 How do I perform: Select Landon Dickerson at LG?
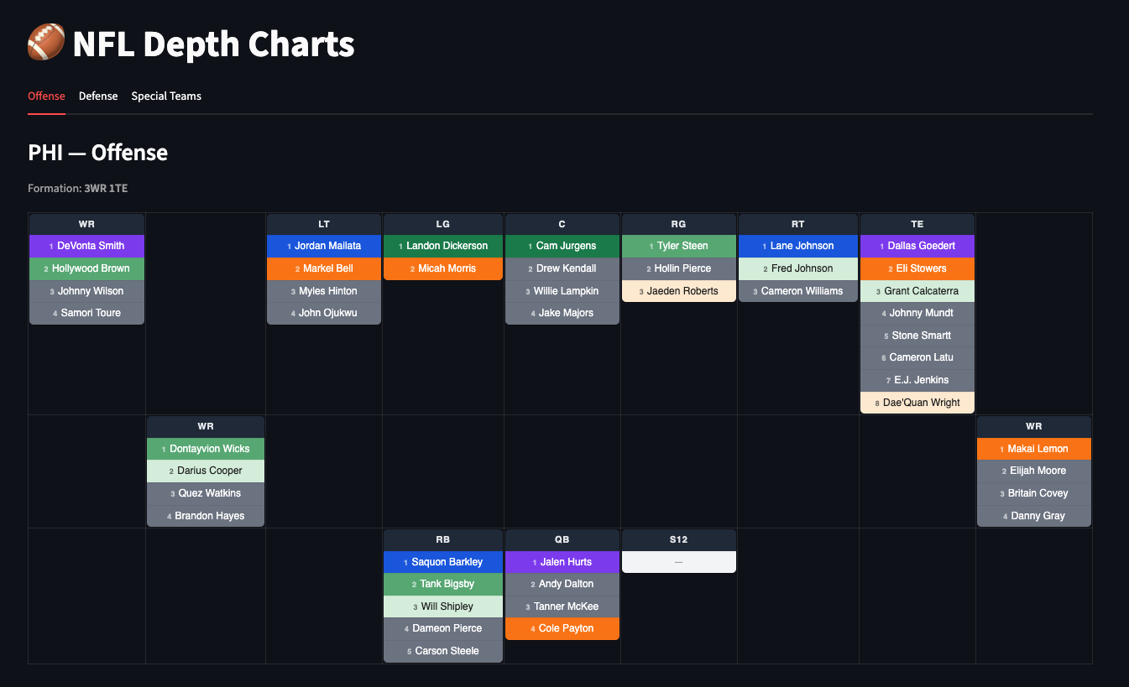point(443,246)
